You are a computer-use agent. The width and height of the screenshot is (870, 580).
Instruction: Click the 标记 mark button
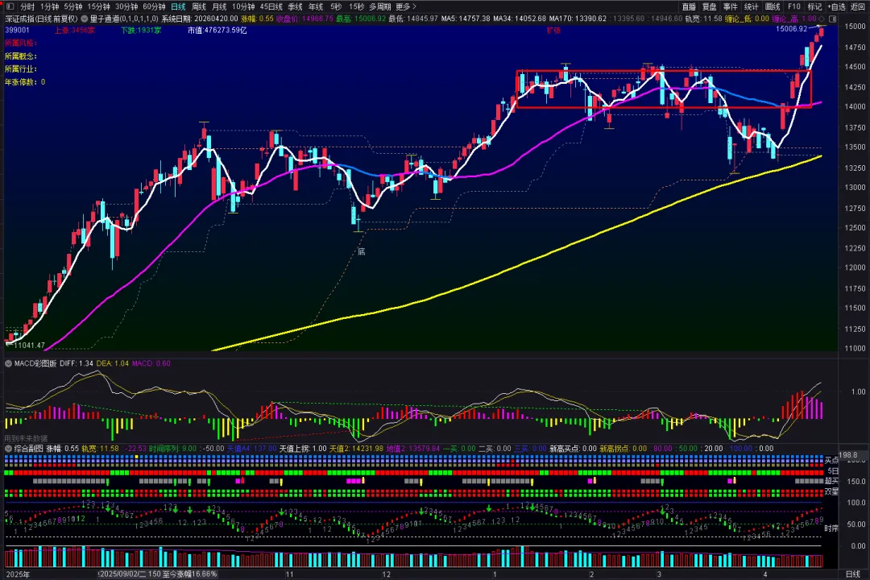coord(814,6)
